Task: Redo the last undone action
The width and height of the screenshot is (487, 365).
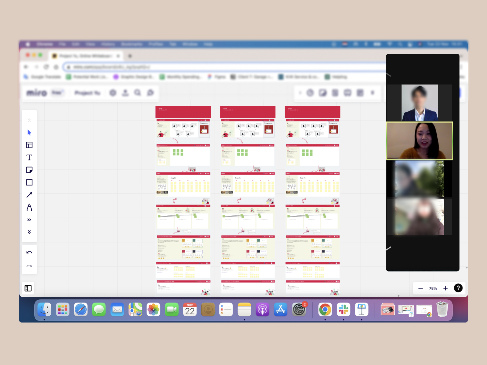Action: click(x=29, y=266)
